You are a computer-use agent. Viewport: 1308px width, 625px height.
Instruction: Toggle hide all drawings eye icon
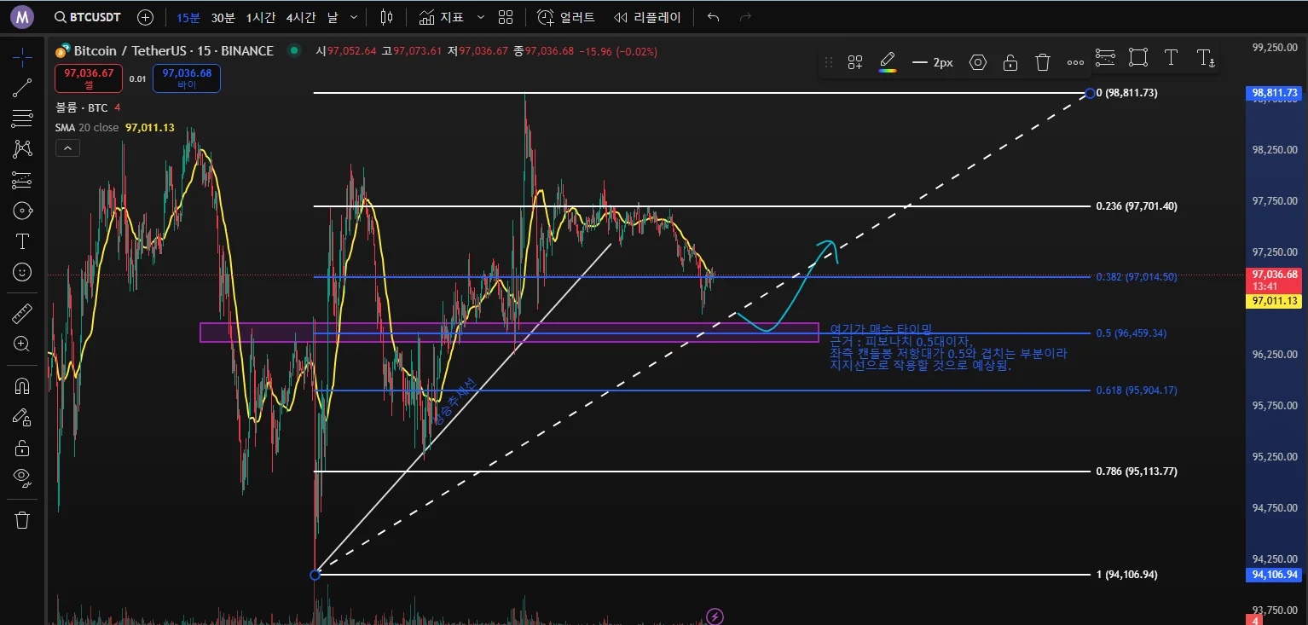coord(22,478)
